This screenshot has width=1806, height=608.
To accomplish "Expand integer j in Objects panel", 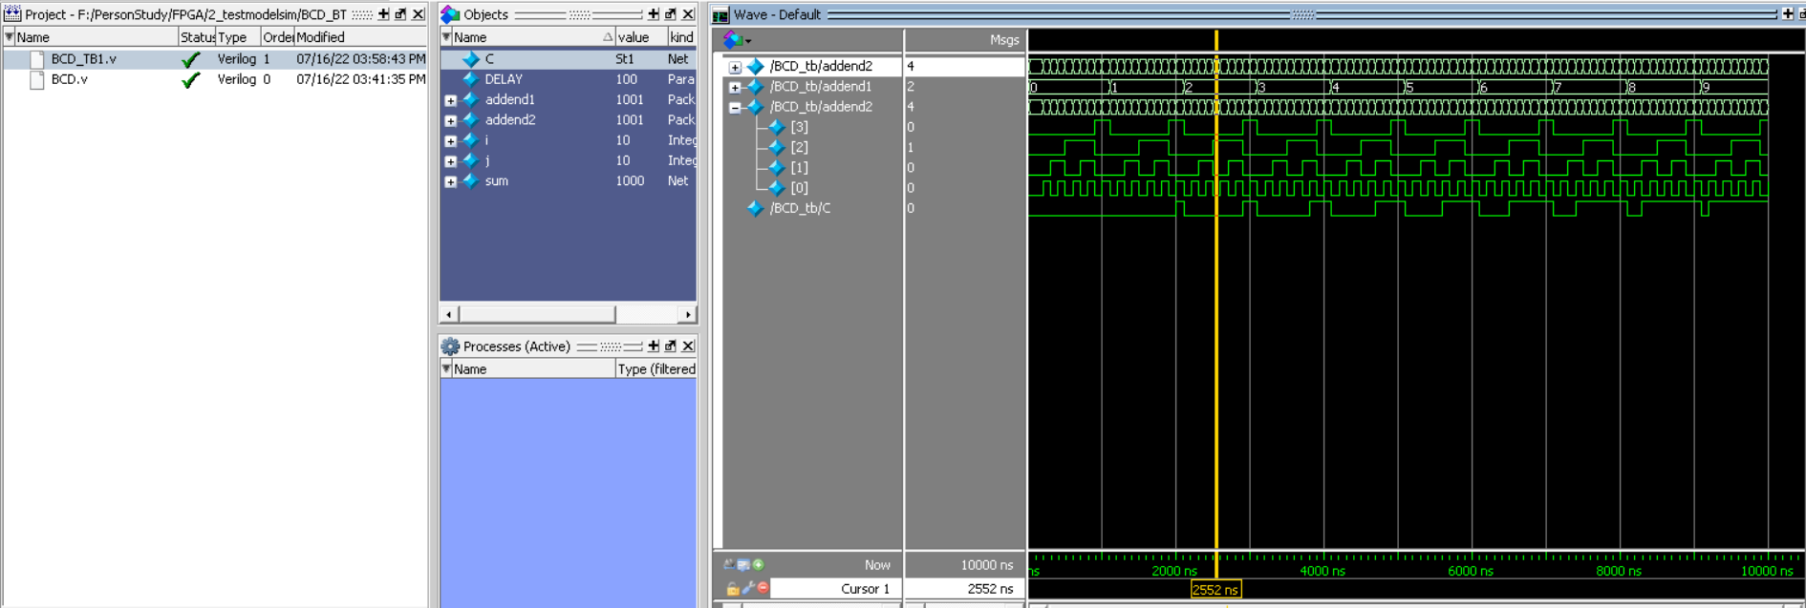I will 450,161.
